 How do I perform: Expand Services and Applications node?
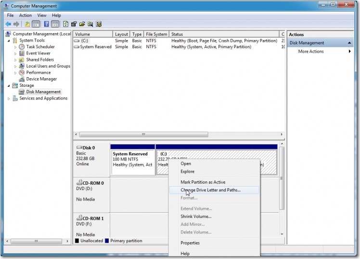[9, 98]
